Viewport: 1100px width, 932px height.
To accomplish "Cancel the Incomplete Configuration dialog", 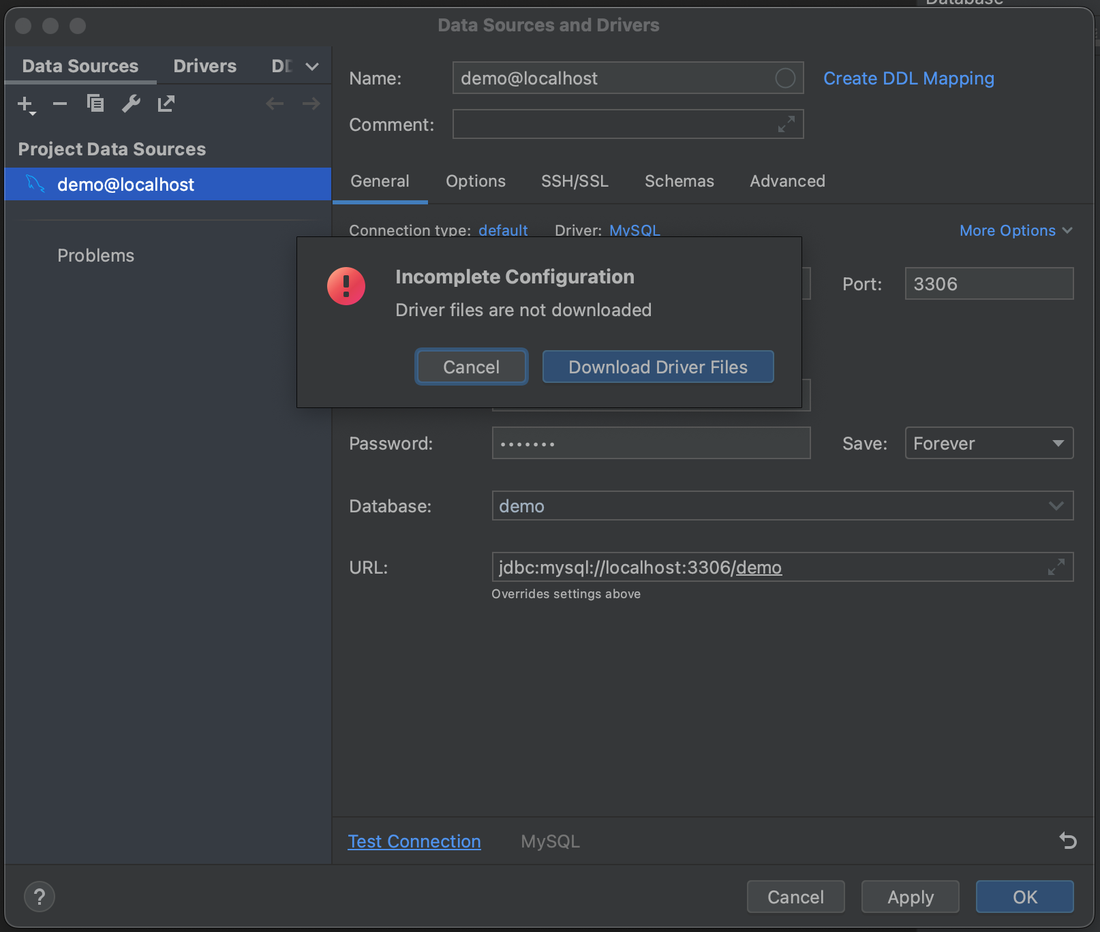I will point(472,367).
